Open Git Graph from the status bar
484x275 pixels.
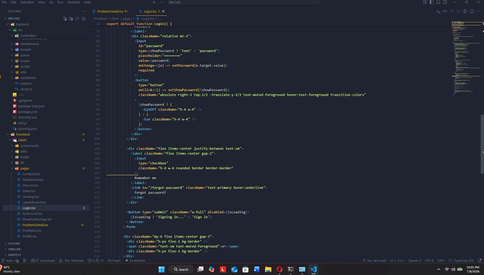click(x=114, y=260)
